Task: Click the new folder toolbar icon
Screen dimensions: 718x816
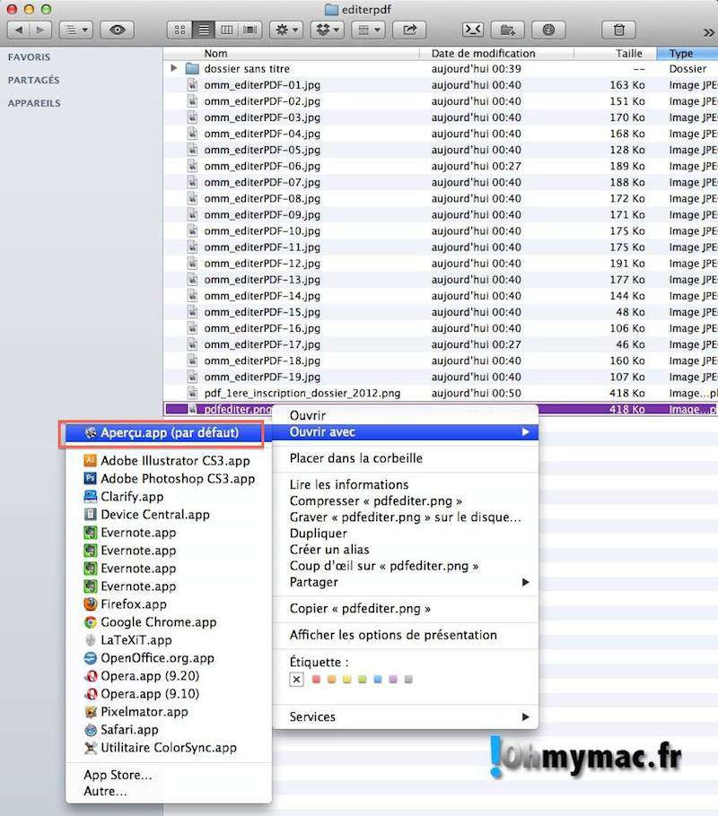Action: (x=507, y=30)
